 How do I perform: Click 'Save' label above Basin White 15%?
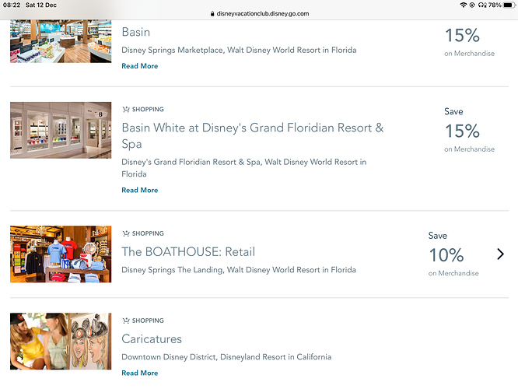coord(453,111)
